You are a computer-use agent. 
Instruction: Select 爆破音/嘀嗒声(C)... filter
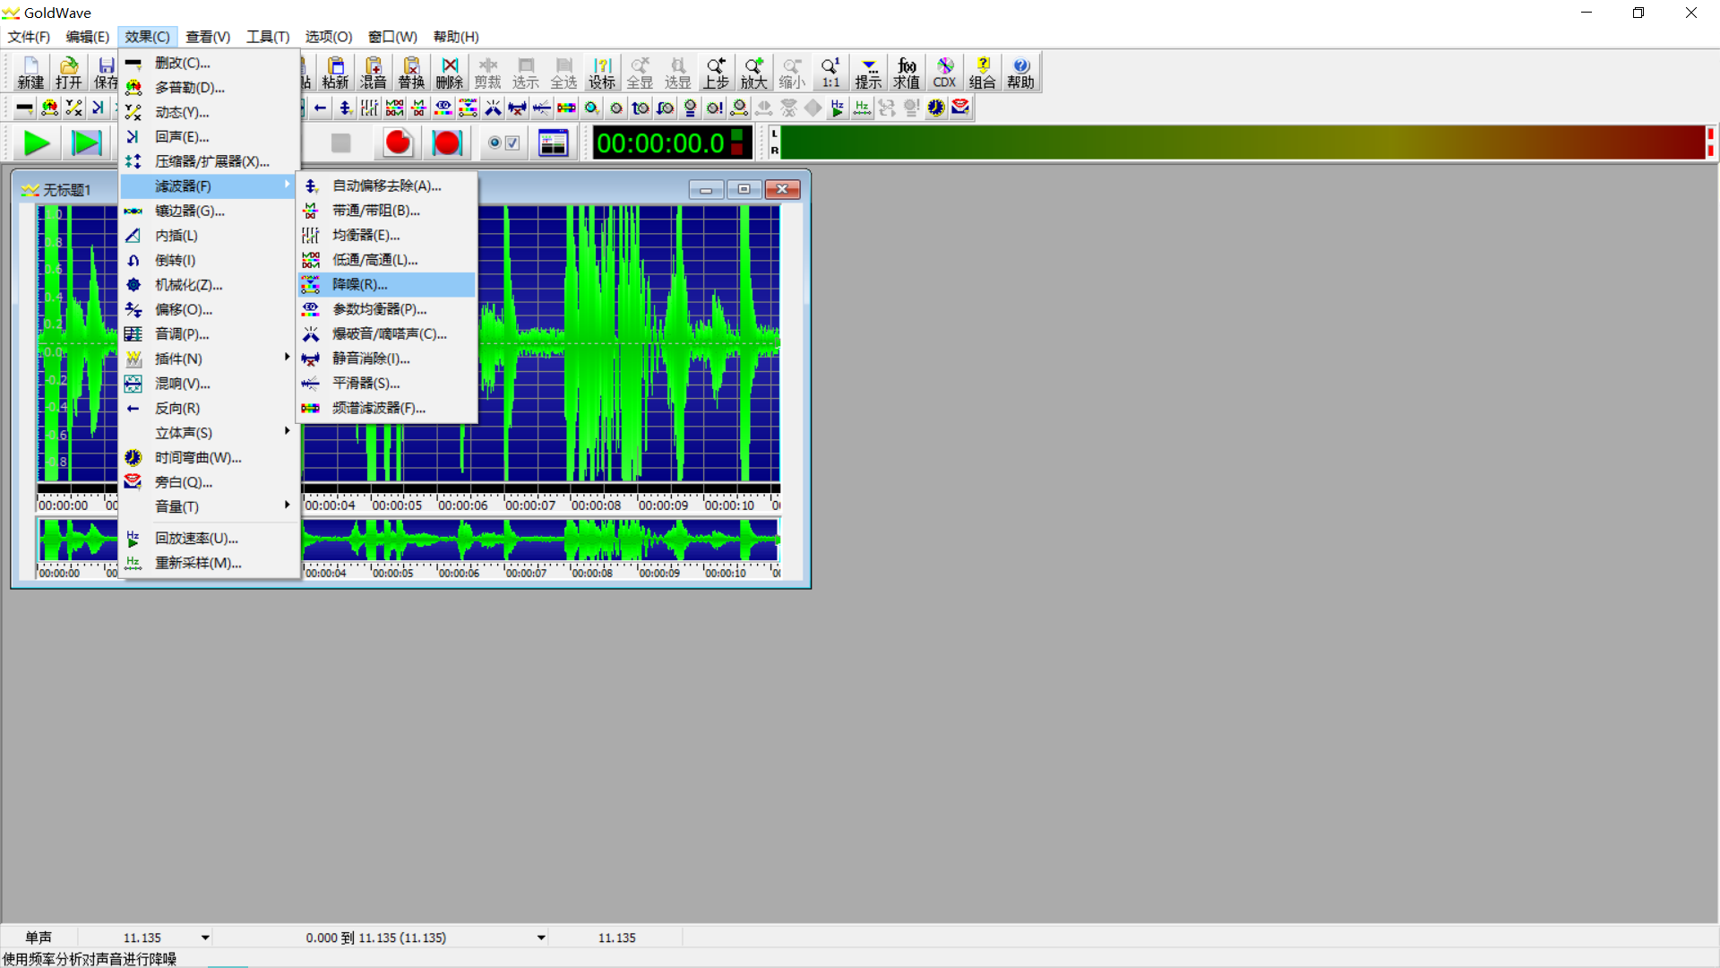(x=386, y=333)
